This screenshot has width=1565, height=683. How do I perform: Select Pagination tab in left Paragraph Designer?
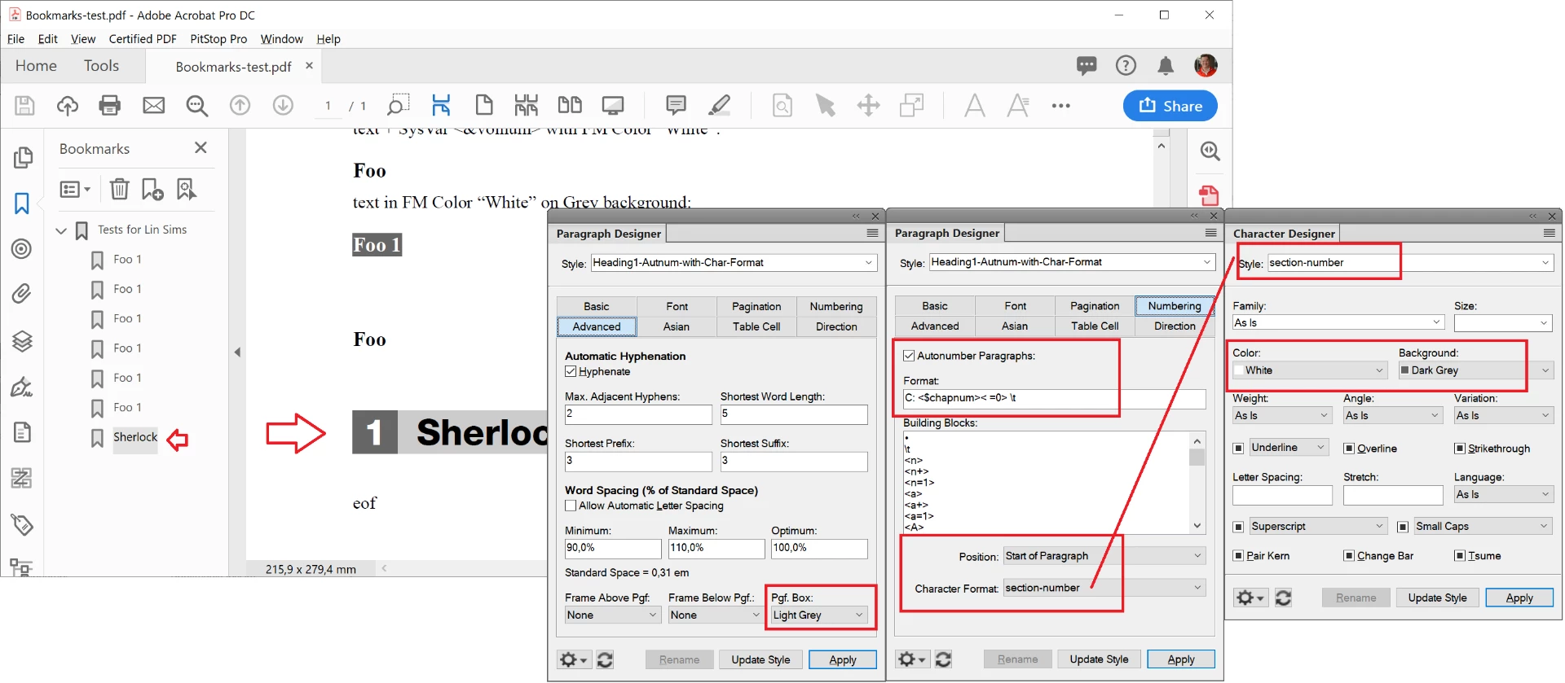point(756,307)
